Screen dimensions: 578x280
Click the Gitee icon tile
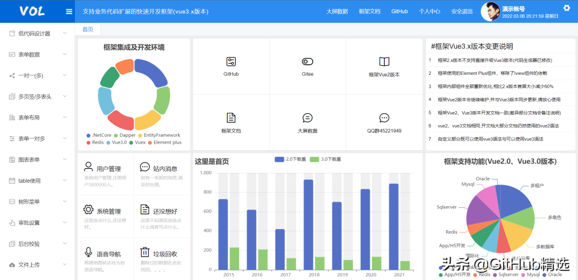click(x=307, y=62)
